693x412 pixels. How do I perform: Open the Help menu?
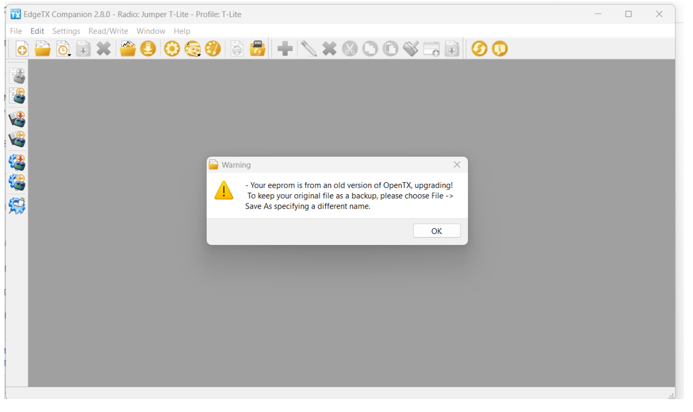(182, 31)
